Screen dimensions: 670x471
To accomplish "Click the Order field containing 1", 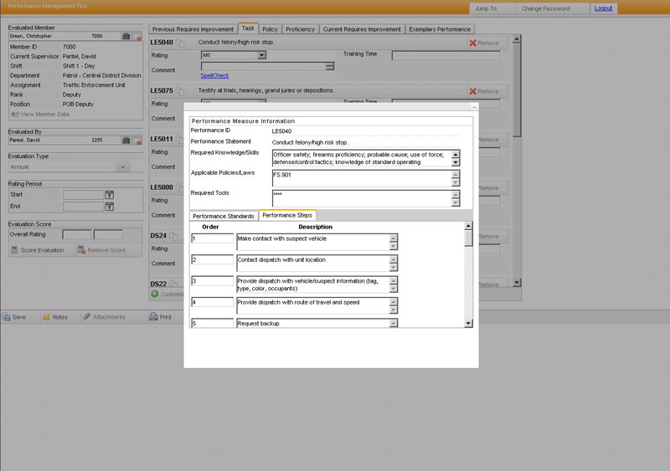I will (212, 238).
